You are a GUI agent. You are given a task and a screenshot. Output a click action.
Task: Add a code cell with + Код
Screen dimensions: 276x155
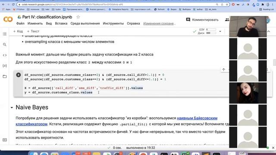pyautogui.click(x=18, y=31)
